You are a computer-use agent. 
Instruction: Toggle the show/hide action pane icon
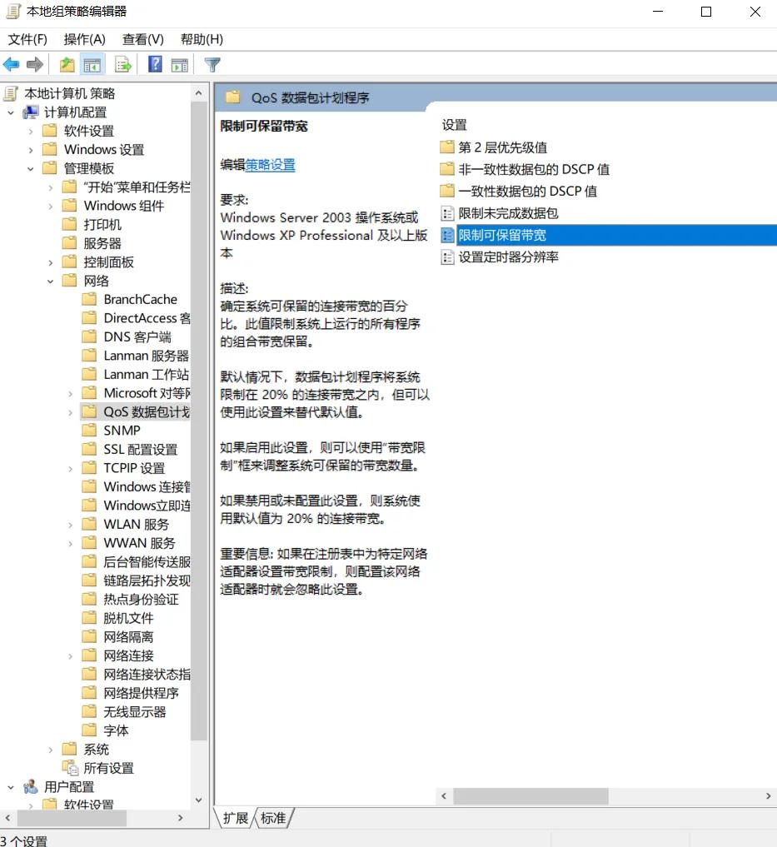pyautogui.click(x=181, y=64)
